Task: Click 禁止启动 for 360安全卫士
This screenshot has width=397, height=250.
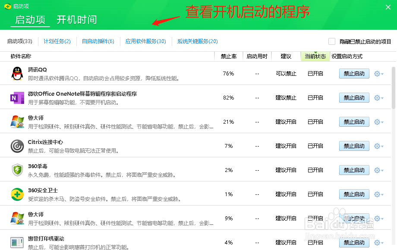Action: pyautogui.click(x=354, y=194)
